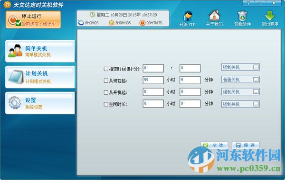Click the 全选 select all button
The height and width of the screenshot is (180, 285).
(214, 145)
